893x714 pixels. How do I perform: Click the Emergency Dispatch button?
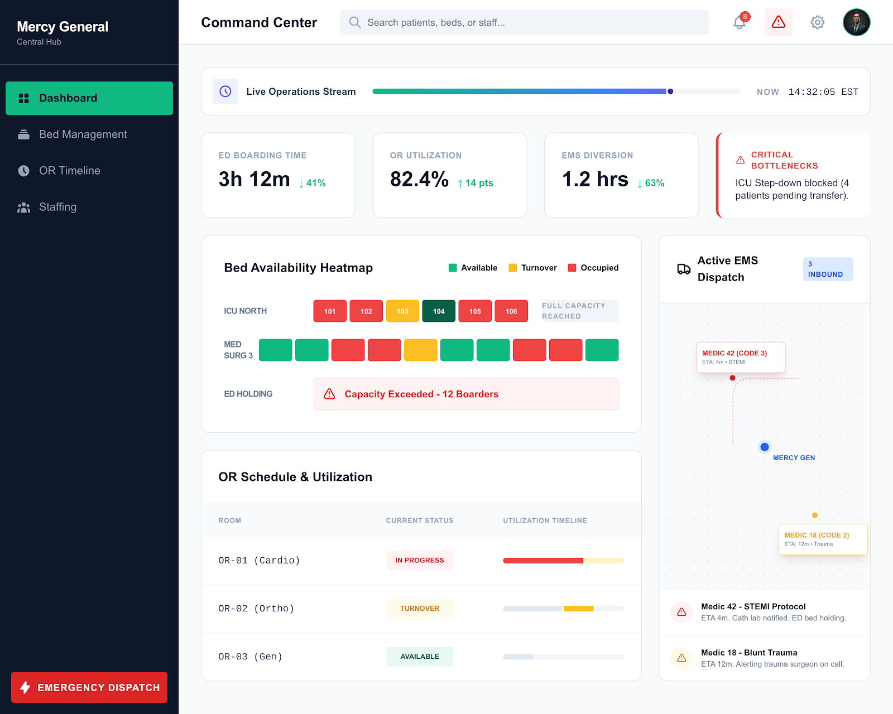click(x=89, y=687)
